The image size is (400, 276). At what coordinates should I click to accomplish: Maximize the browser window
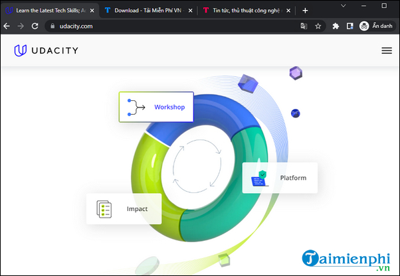click(384, 5)
